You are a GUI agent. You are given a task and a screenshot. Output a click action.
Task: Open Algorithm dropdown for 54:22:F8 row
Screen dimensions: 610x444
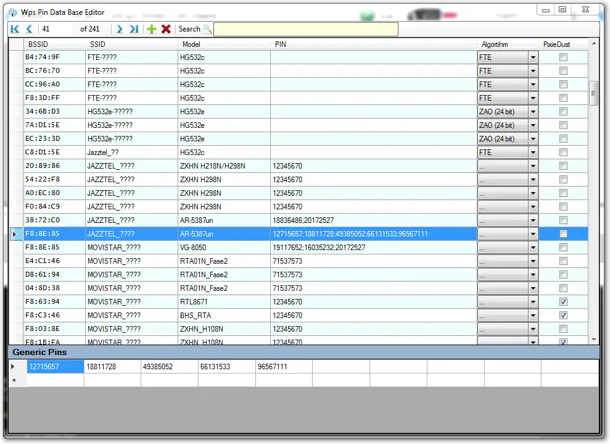(x=533, y=180)
